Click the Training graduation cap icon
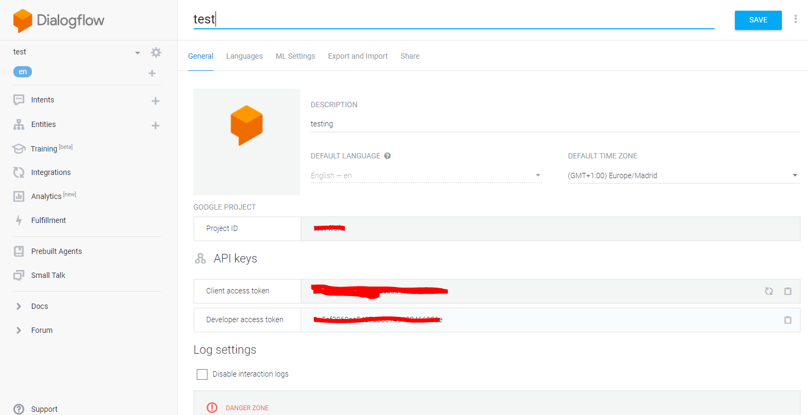808x415 pixels. [19, 149]
